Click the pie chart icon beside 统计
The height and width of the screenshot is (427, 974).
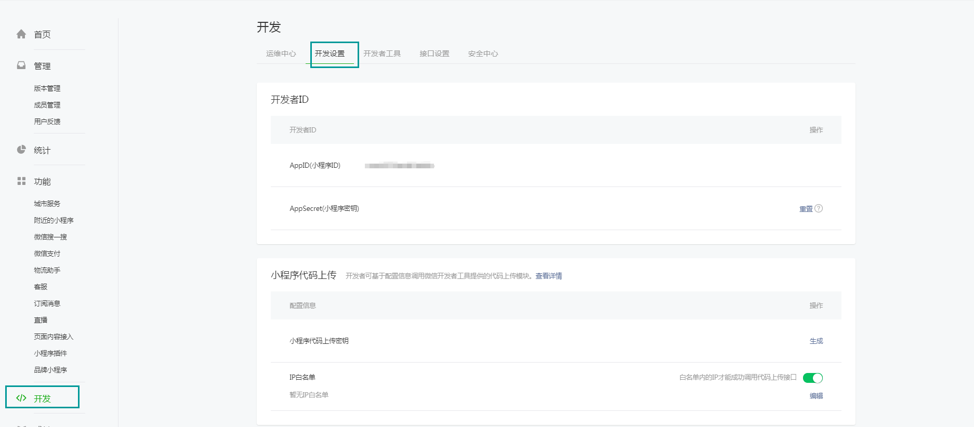pyautogui.click(x=21, y=150)
